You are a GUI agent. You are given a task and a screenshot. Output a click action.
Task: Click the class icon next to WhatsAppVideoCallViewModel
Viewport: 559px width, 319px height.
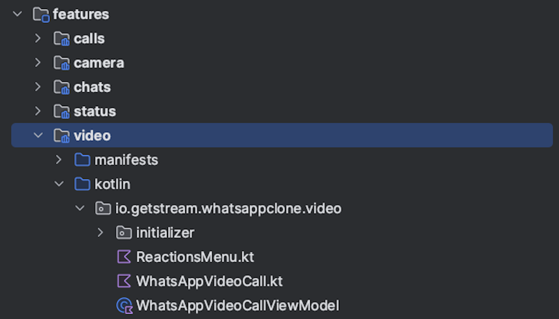124,305
